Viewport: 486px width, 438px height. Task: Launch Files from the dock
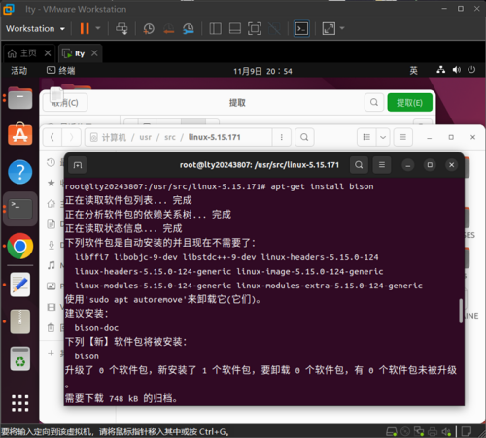[20, 98]
